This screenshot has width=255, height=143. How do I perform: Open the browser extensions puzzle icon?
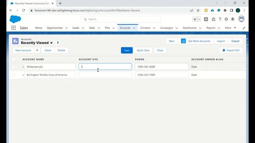pos(225,10)
